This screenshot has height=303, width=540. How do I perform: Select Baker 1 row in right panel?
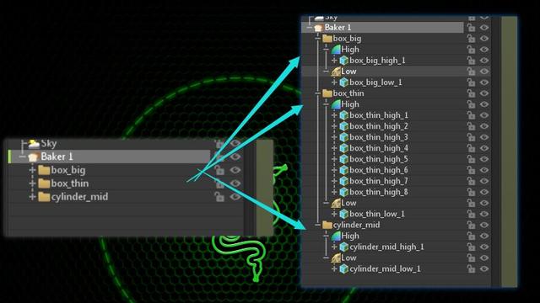tap(382, 28)
